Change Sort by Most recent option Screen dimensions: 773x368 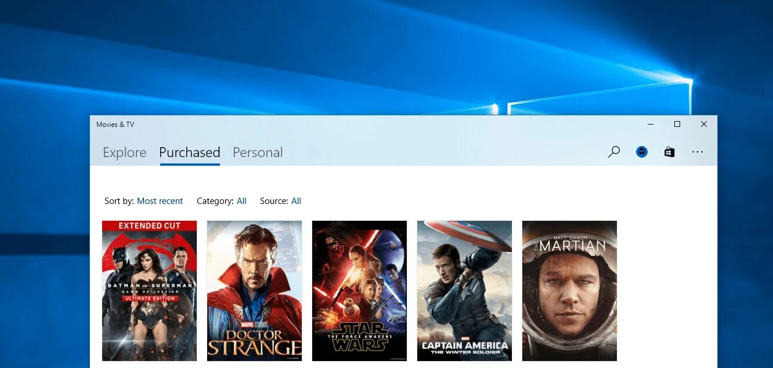pyautogui.click(x=160, y=201)
